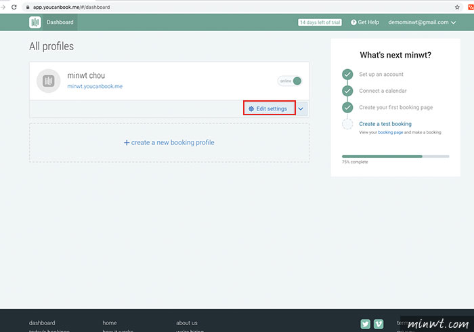Click the booking page link in checklist

click(390, 132)
